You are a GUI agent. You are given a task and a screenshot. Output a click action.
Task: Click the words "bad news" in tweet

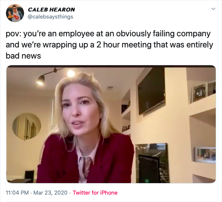tap(23, 55)
